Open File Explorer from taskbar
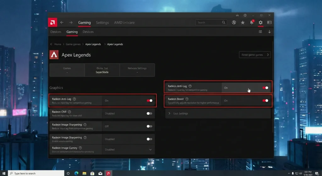 (84, 173)
